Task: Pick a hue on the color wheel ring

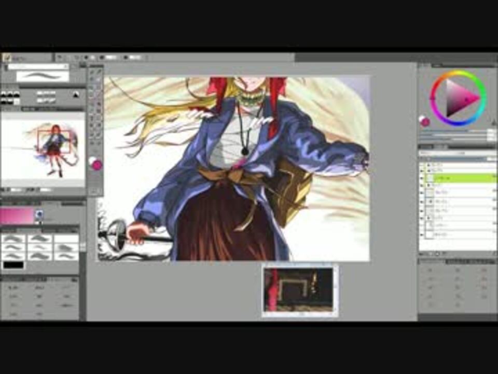Action: 458,74
